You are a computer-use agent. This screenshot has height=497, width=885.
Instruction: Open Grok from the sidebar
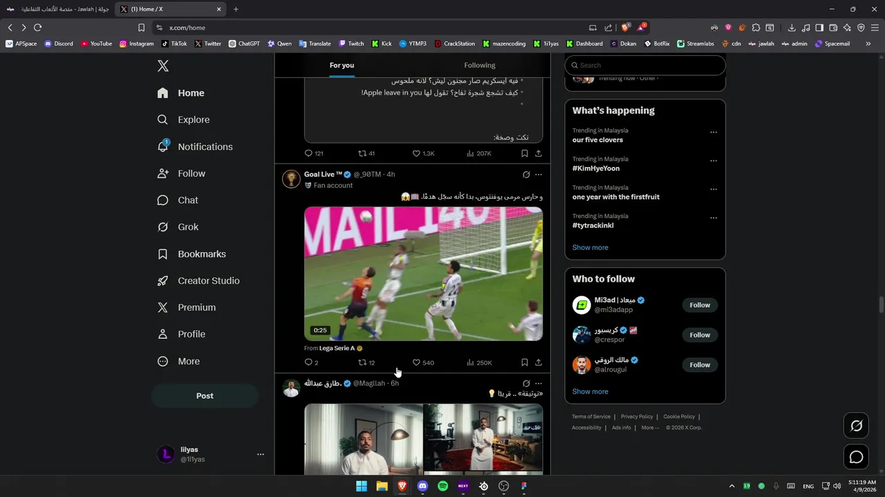(x=178, y=227)
